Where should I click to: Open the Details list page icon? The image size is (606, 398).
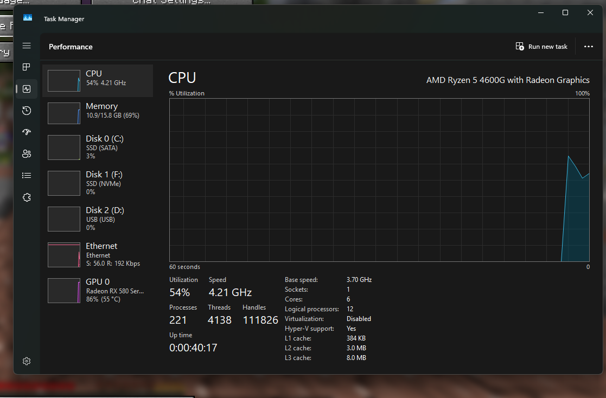tap(27, 176)
